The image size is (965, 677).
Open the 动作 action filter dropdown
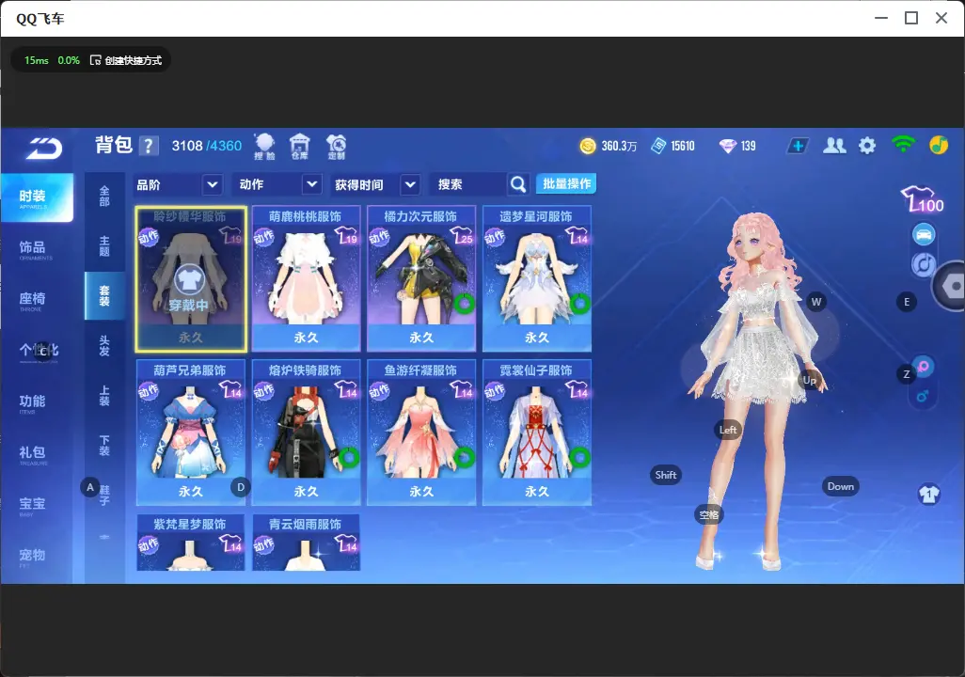pos(278,184)
